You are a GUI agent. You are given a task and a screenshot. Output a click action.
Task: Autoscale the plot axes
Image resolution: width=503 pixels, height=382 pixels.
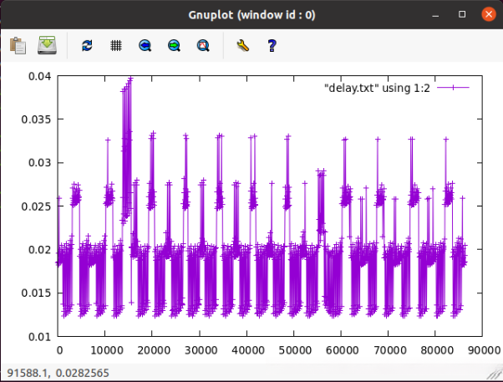click(203, 46)
